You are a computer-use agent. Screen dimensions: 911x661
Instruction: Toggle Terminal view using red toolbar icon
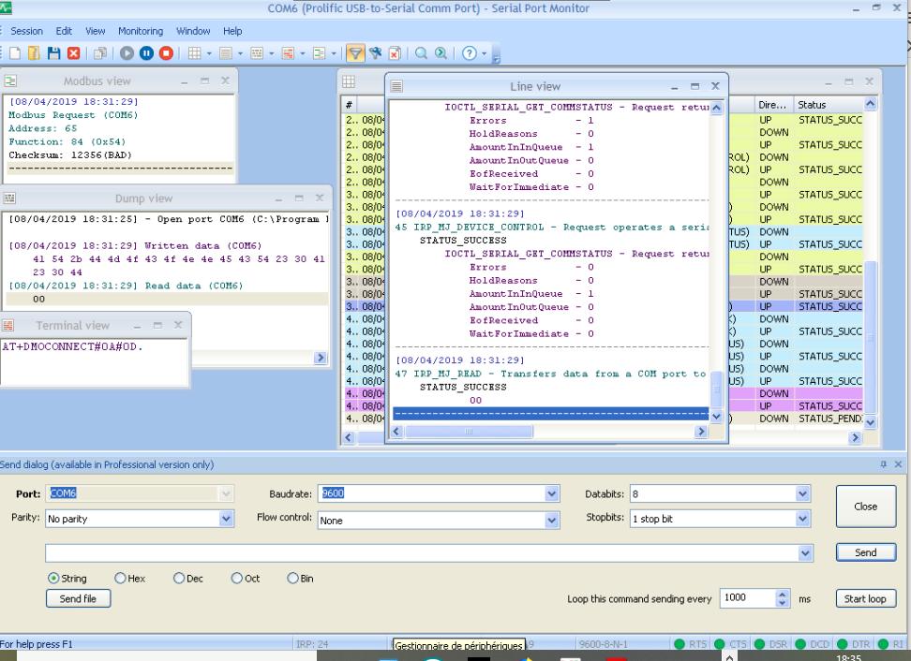click(x=288, y=53)
